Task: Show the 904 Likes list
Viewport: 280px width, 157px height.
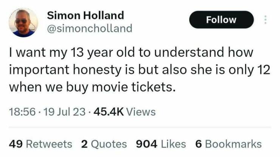Action: click(160, 144)
